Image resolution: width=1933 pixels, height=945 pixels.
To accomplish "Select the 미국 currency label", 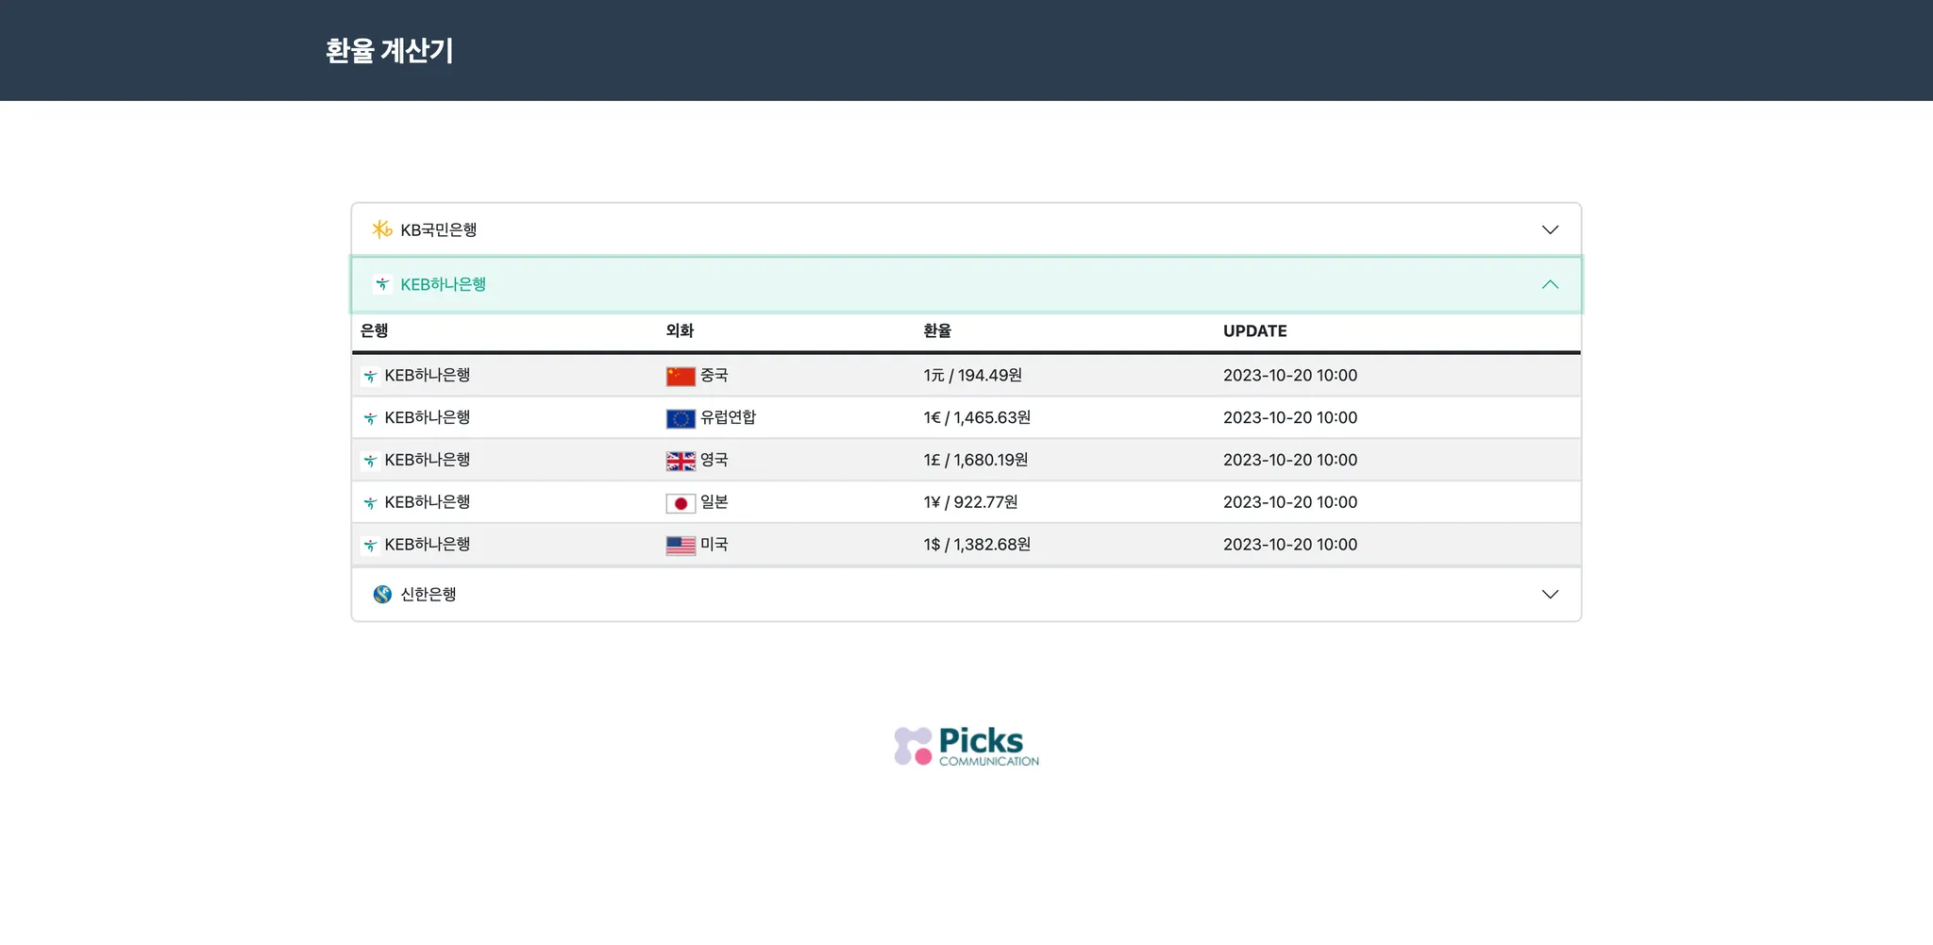I will click(714, 545).
